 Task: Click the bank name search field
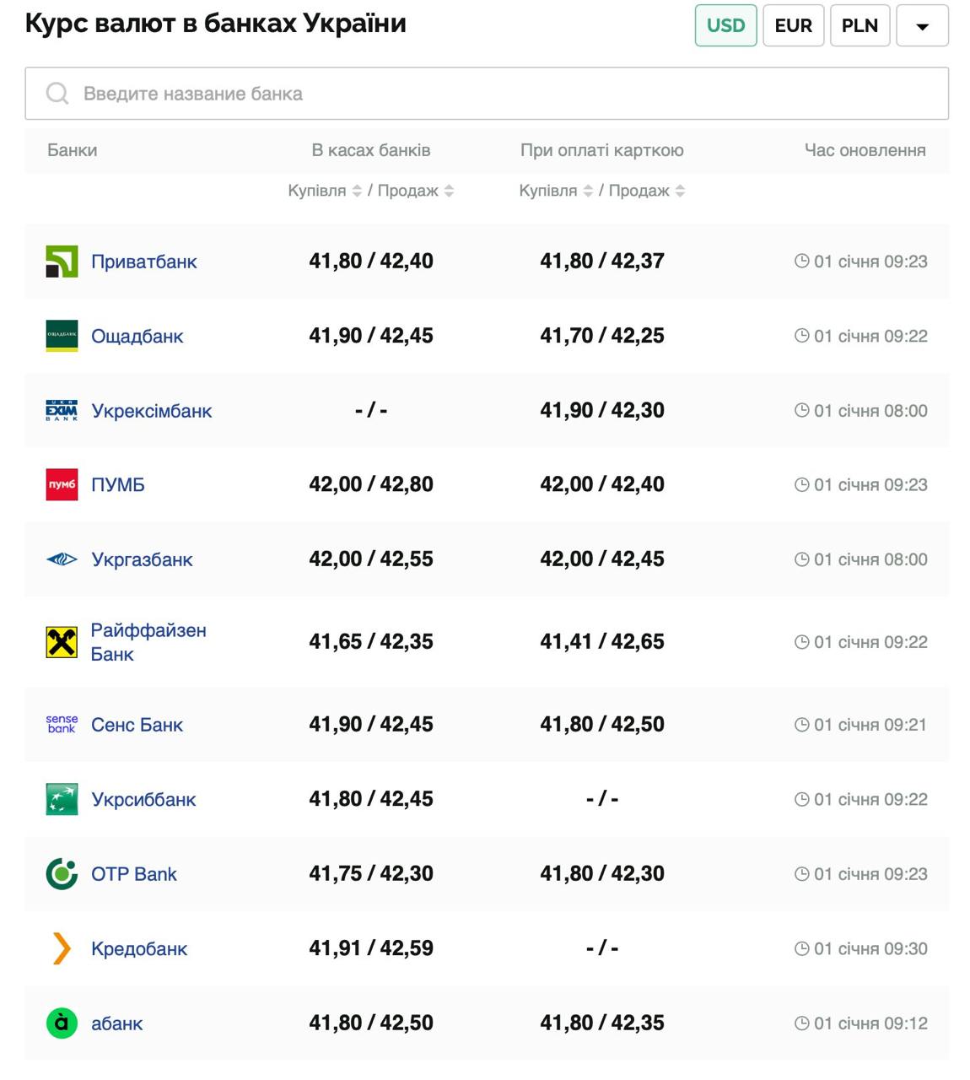tap(486, 94)
